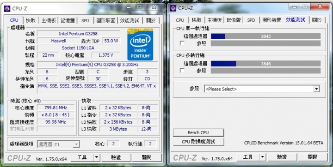
Task: Click single thread score bar showing 2043
Action: (x=265, y=36)
